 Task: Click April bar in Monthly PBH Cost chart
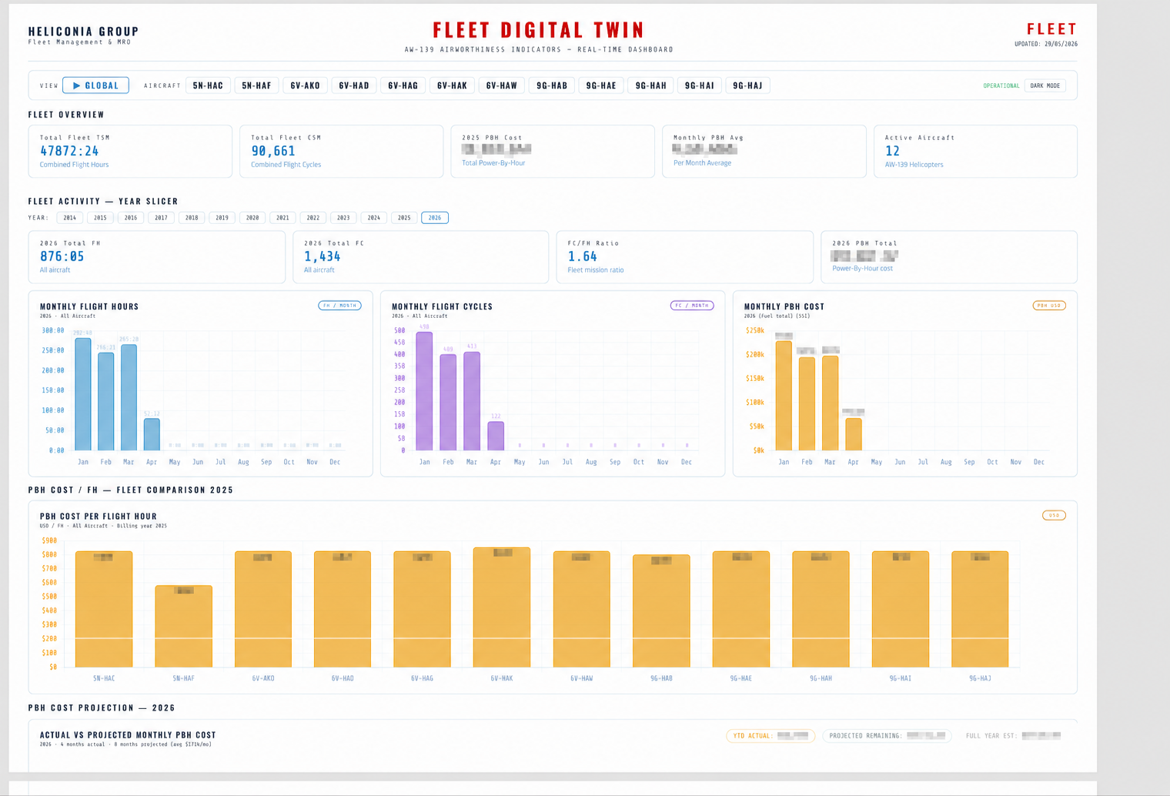(853, 434)
